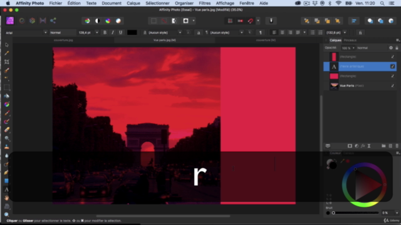This screenshot has height=225, width=401.
Task: Open the black text colour swatch
Action: coord(132,32)
